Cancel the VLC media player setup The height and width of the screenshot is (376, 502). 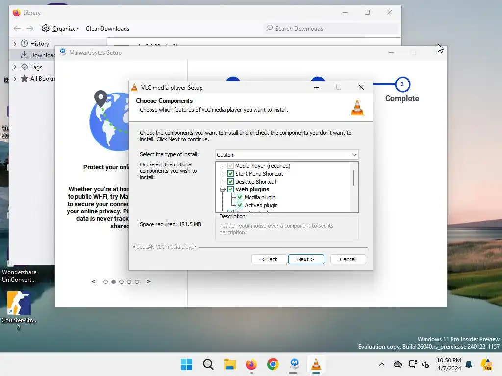[348, 259]
